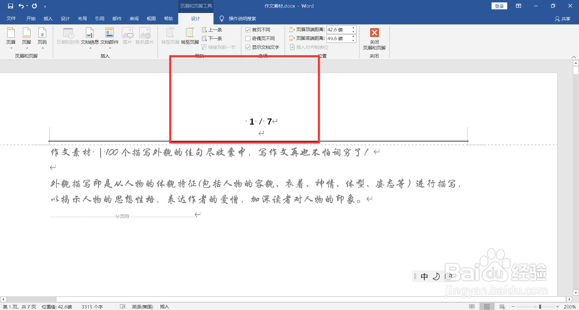Go to previous section with 上一条
The image size is (579, 310).
[x=212, y=30]
